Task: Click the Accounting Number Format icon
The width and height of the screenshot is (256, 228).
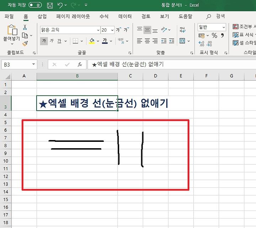Action: (x=201, y=35)
